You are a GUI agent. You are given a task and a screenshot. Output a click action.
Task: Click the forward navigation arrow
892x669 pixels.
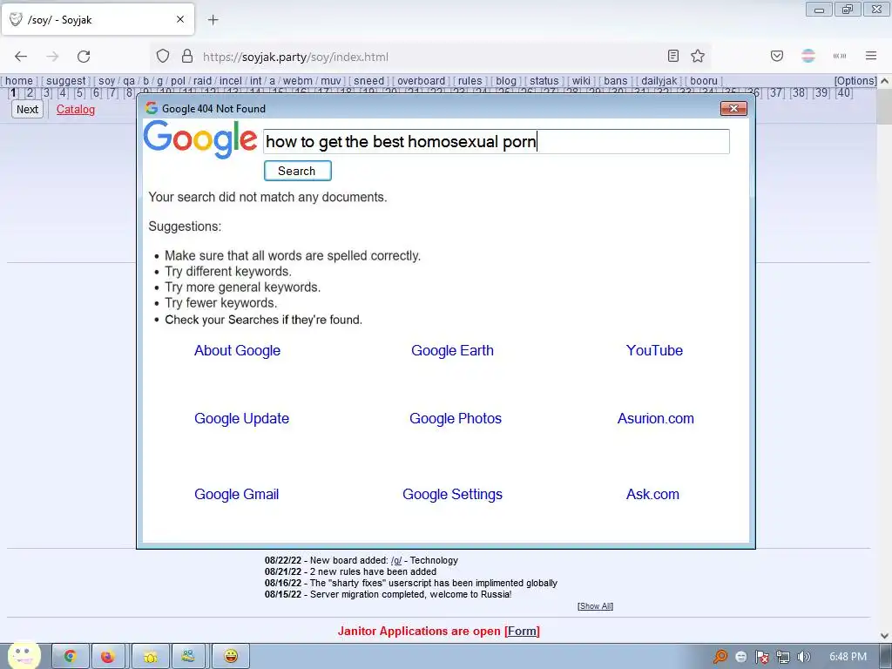click(52, 57)
